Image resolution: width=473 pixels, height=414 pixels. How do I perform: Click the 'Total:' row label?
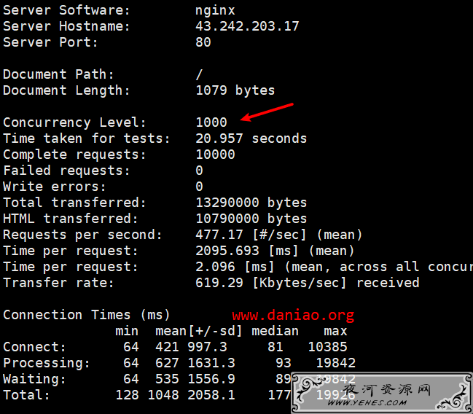tap(26, 395)
